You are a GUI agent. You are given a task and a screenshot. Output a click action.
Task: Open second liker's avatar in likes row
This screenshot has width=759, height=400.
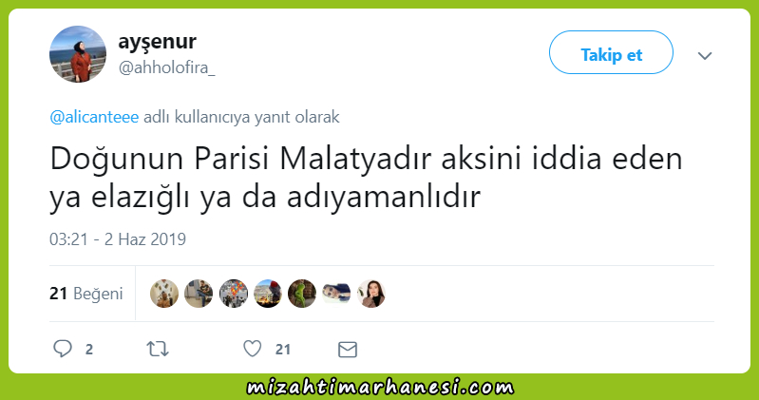pos(199,294)
